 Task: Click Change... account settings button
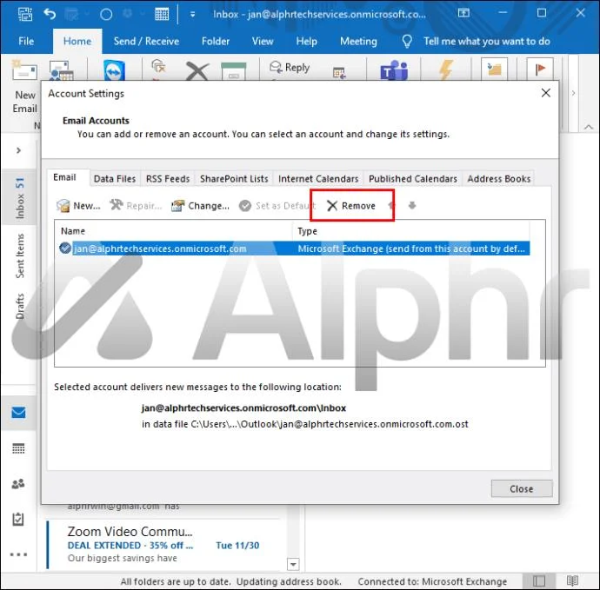coord(201,206)
